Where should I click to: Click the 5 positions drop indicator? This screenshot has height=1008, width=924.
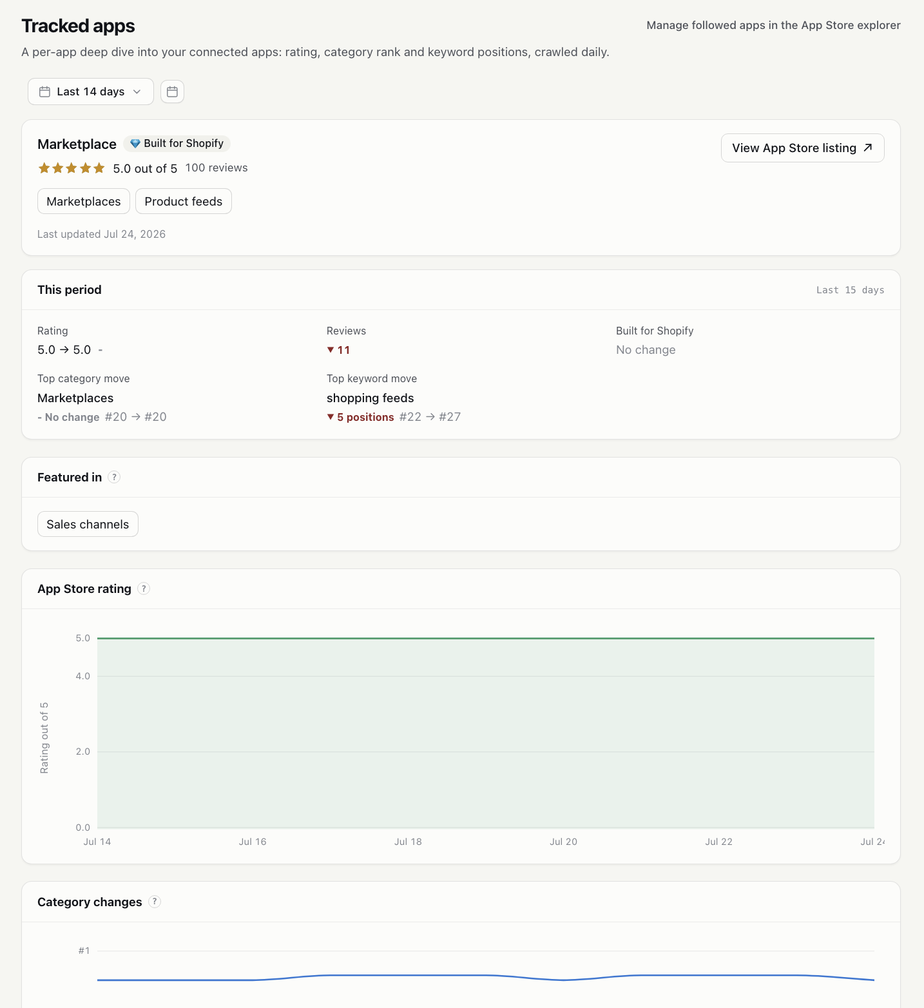pos(360,417)
